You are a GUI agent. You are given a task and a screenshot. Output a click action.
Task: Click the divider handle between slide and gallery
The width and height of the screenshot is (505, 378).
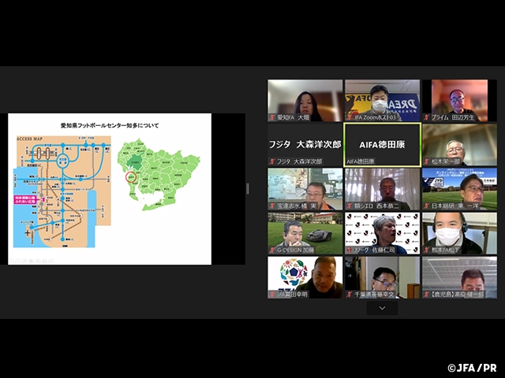coord(246,189)
